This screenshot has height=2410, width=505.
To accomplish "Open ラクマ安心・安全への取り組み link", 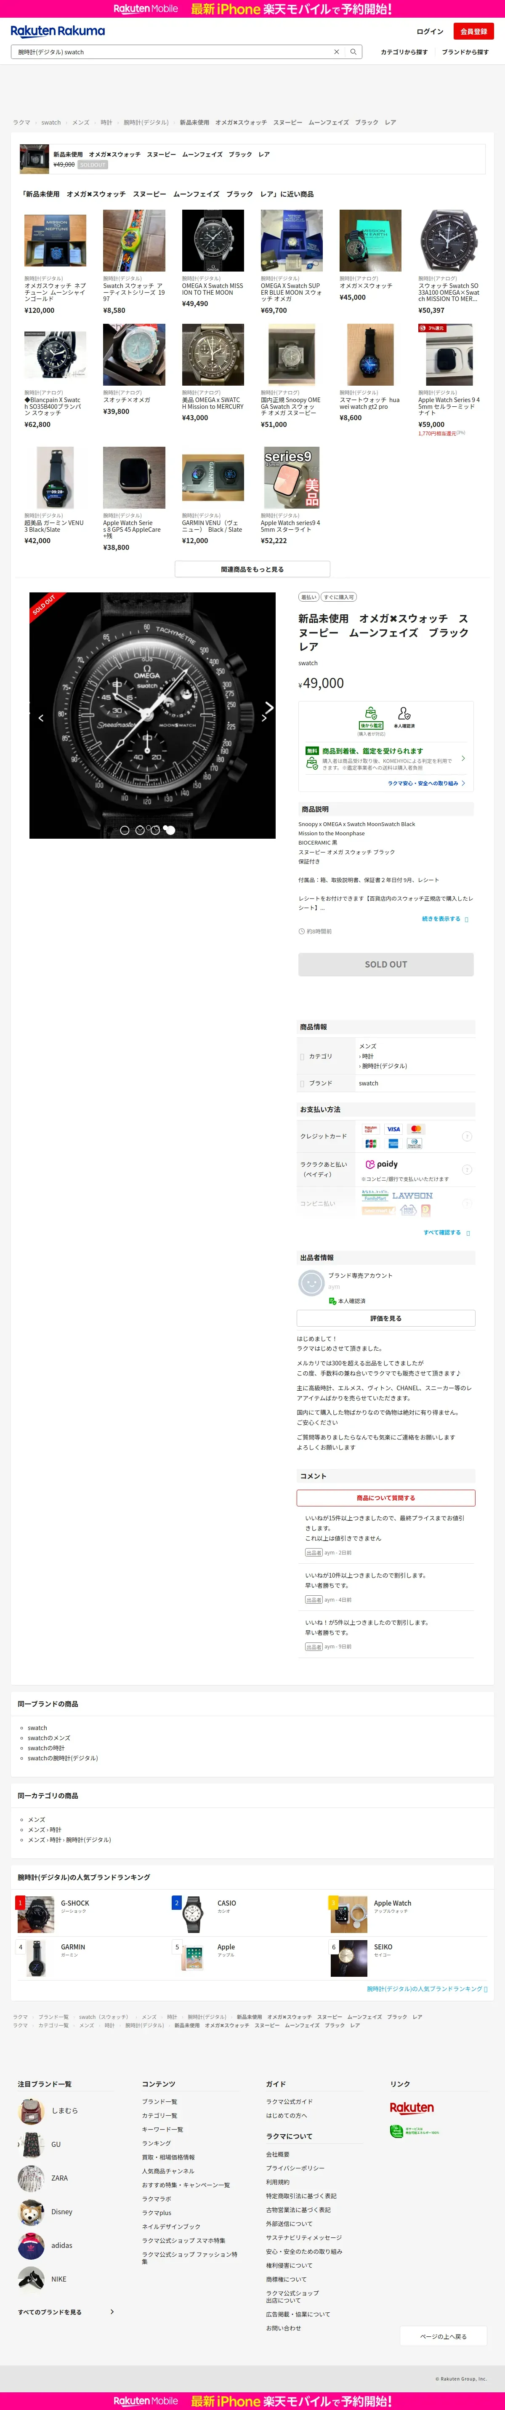I will click(425, 783).
